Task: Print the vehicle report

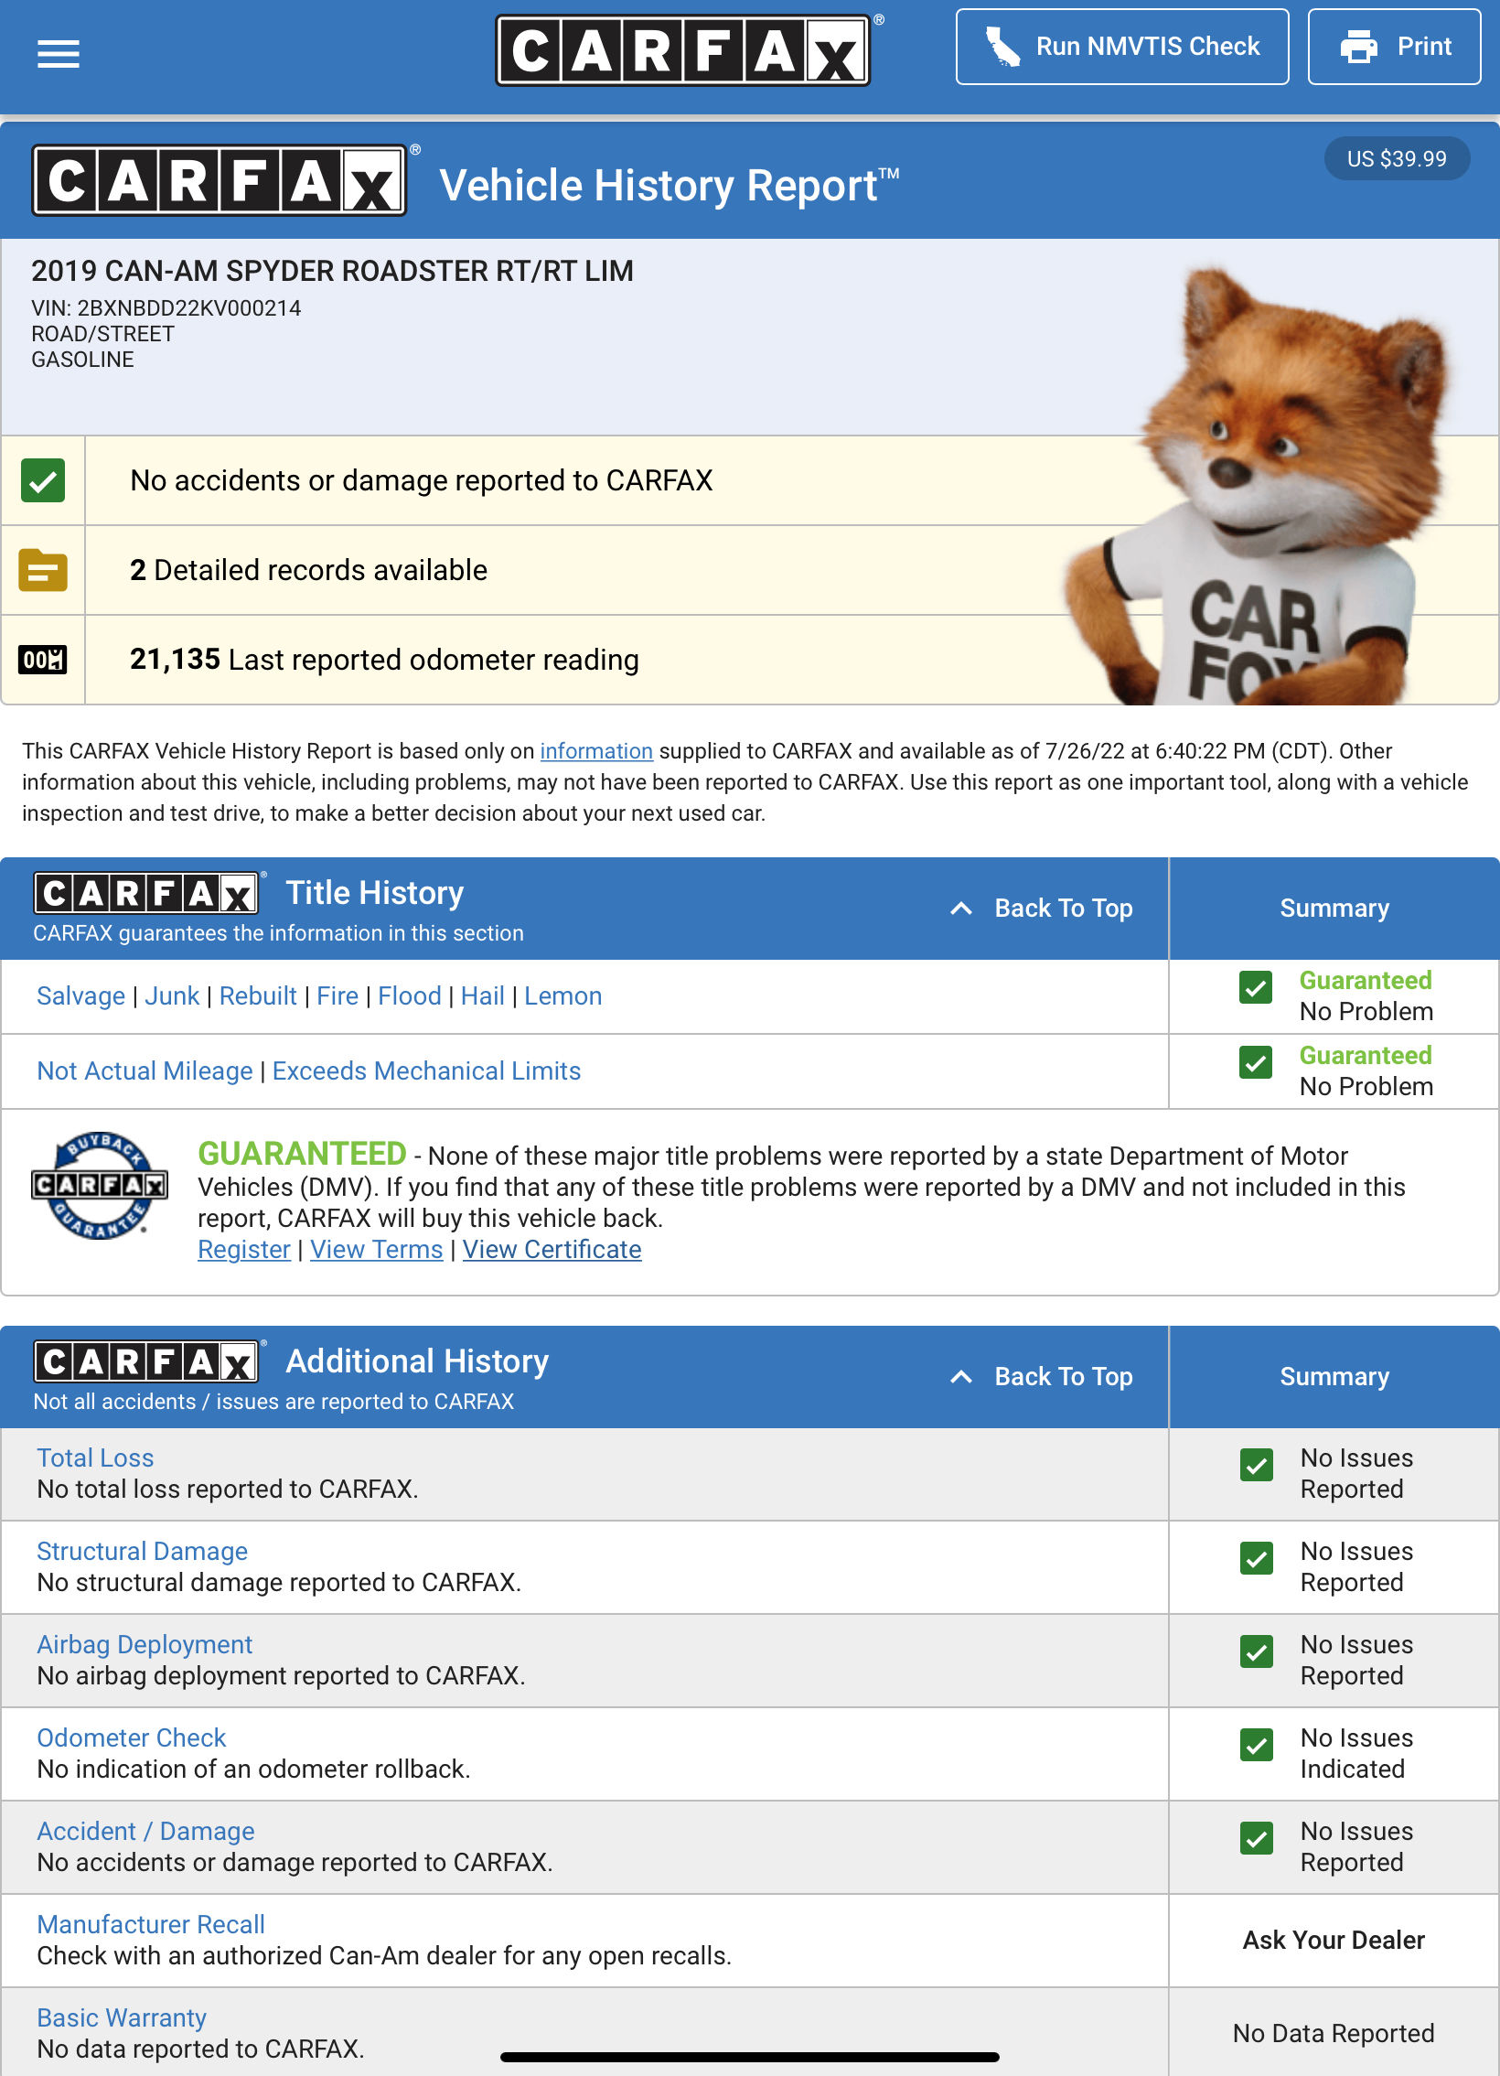Action: click(1394, 47)
